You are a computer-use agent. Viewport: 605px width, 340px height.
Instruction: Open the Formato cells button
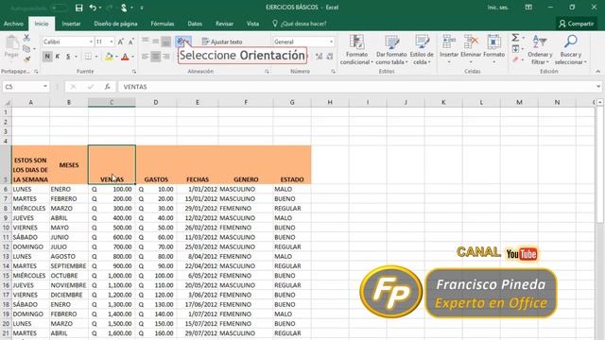[x=493, y=49]
